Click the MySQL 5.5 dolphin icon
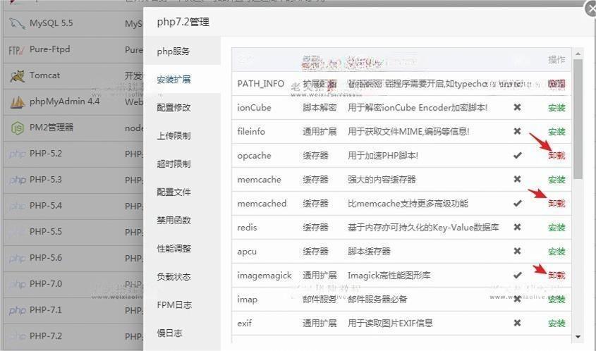The image size is (596, 351). [x=17, y=23]
